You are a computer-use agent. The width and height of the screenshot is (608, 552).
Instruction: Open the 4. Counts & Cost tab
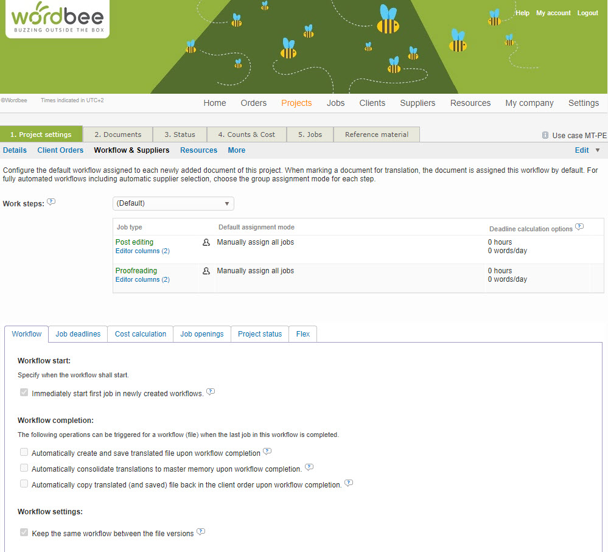(x=246, y=135)
